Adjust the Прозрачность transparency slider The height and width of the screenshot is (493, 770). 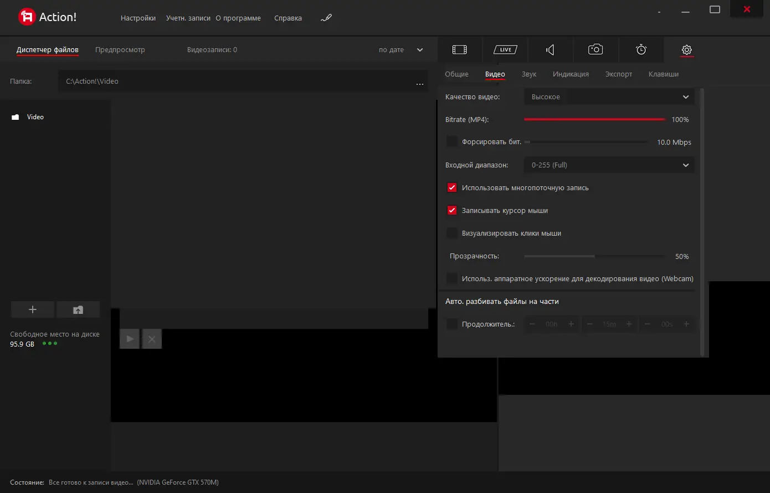[595, 256]
